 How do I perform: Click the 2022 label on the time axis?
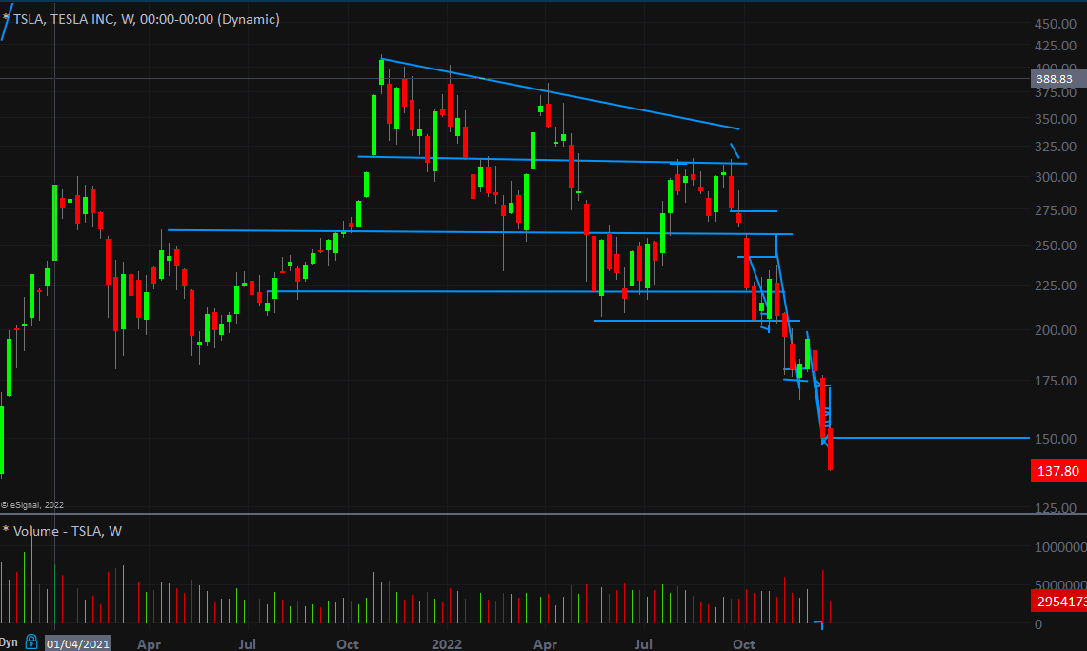click(447, 643)
